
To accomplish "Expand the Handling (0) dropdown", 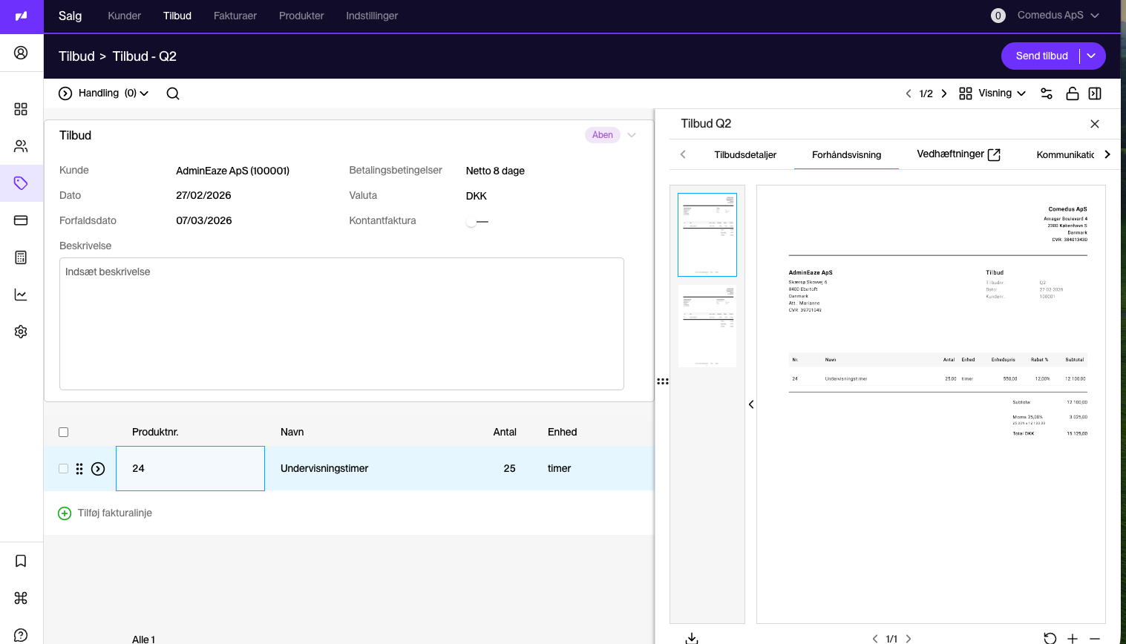I will (104, 93).
